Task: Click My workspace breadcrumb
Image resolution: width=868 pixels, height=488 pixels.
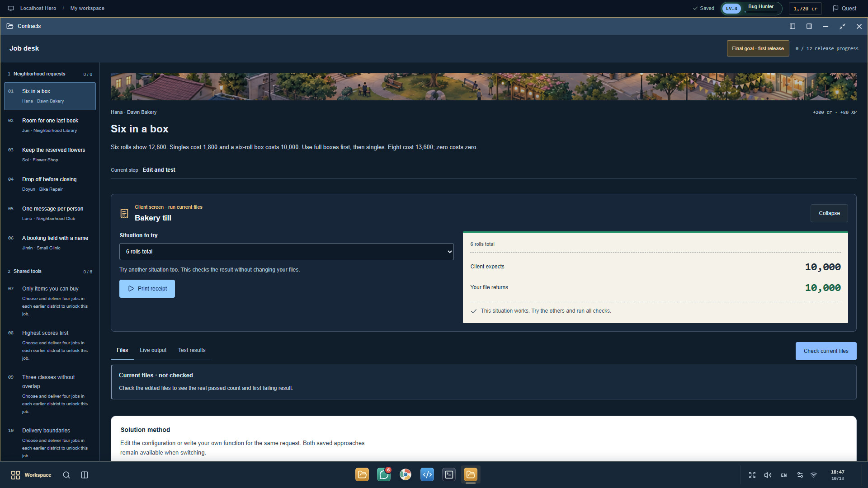Action: tap(87, 9)
